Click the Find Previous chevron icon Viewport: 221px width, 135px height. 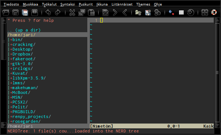click(125, 13)
